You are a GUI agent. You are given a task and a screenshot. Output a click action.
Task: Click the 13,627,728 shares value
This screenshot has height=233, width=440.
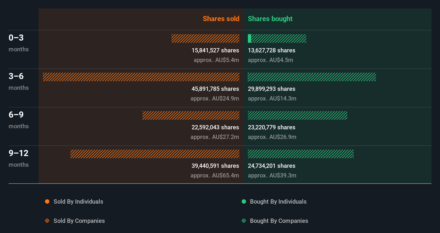coord(271,50)
